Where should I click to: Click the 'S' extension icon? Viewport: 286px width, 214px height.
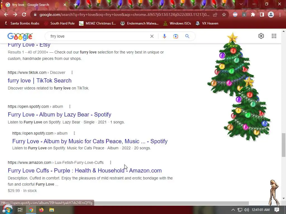[244, 14]
